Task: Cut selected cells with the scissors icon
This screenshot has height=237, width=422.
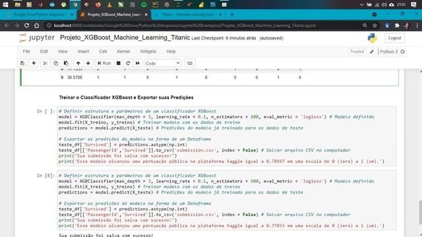Action: pyautogui.click(x=45, y=63)
